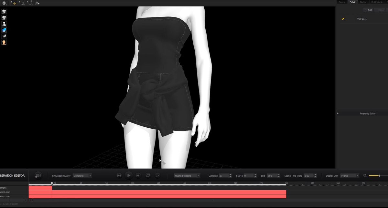Activate the rectangle selection tool
388x208 pixels.
tap(21, 3)
